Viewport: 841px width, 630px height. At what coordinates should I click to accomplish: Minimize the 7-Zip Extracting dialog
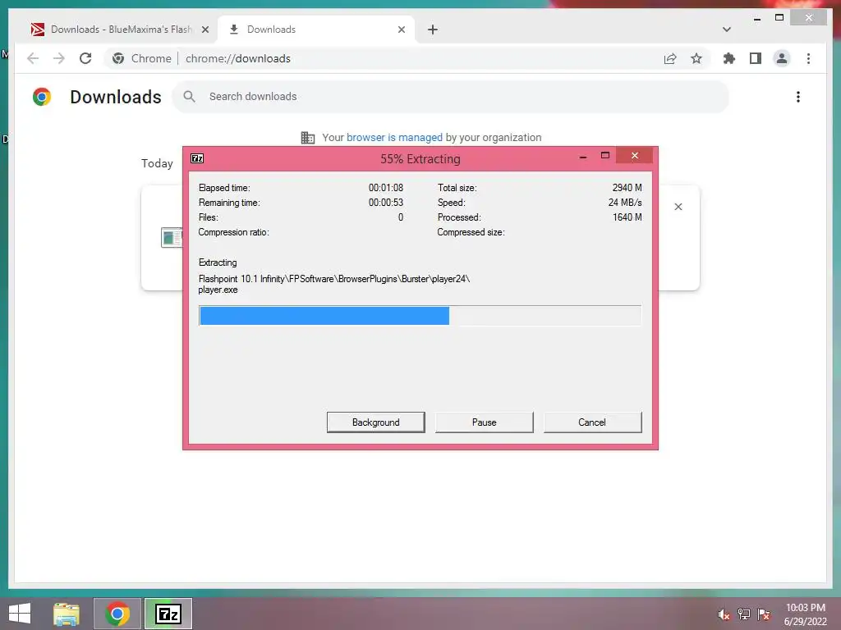tap(583, 157)
